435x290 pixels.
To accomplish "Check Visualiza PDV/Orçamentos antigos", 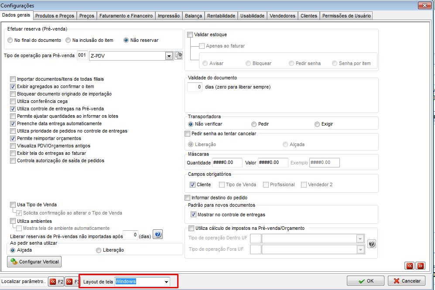I will point(13,146).
